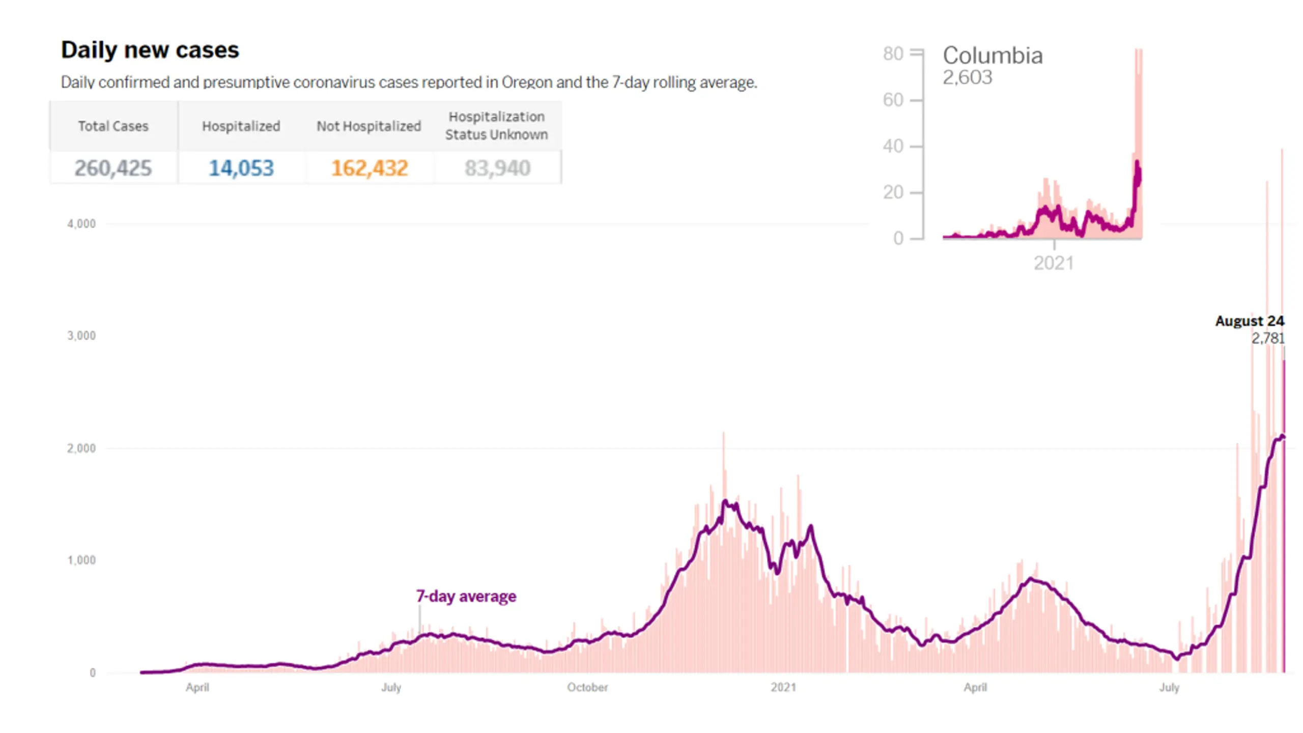Click the orange 162,432 value

(370, 168)
